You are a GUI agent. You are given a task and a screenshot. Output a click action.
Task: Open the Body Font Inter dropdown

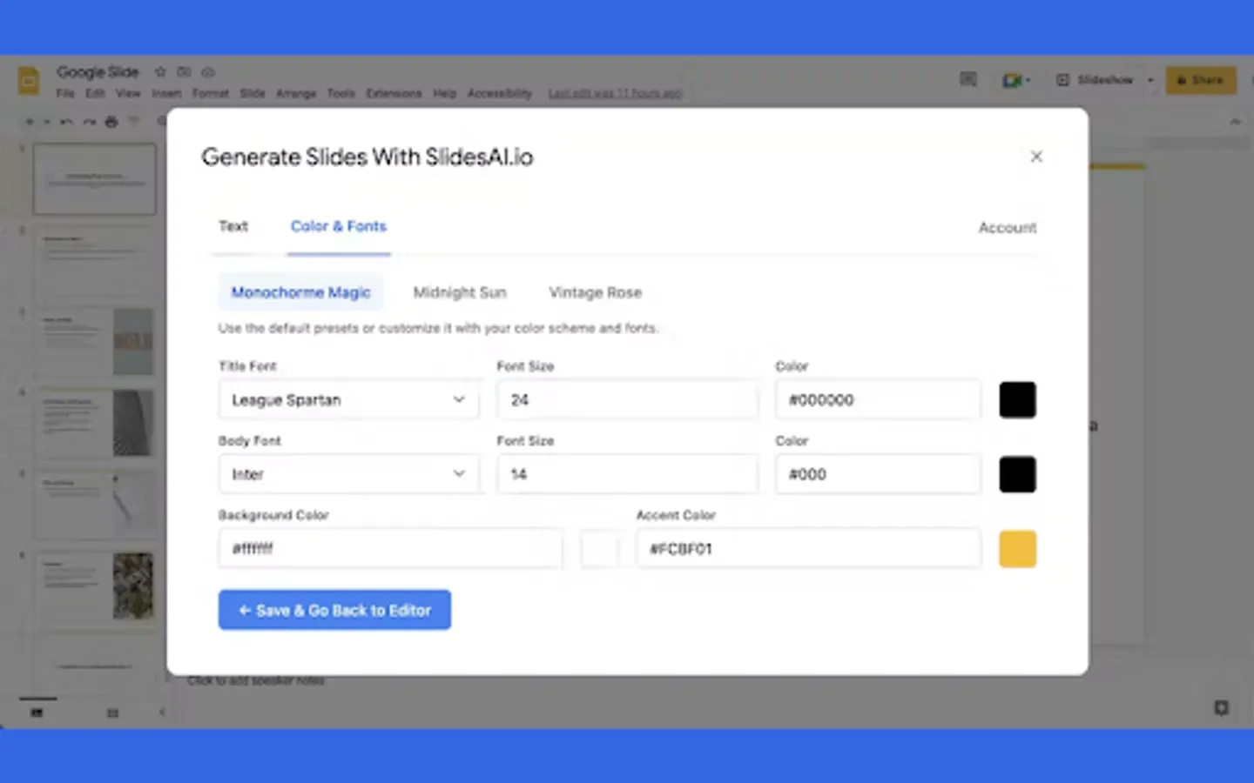pos(348,474)
